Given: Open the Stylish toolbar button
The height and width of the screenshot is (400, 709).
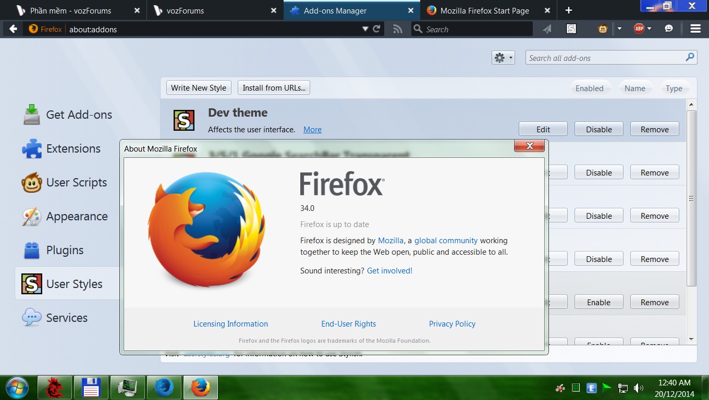Looking at the screenshot, I should [x=571, y=29].
